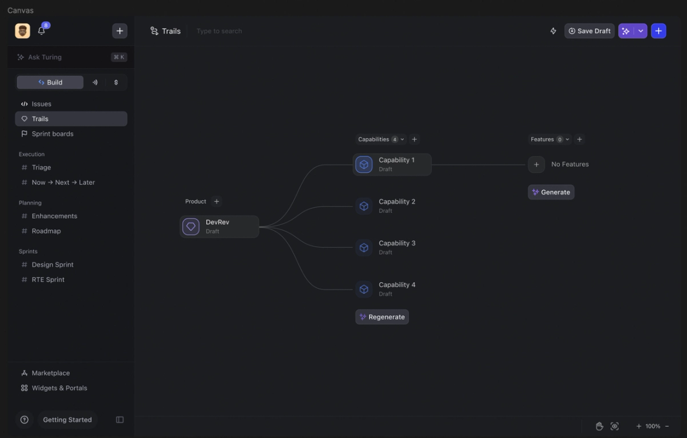Open Marketplace
Image resolution: width=687 pixels, height=438 pixels.
pyautogui.click(x=71, y=373)
